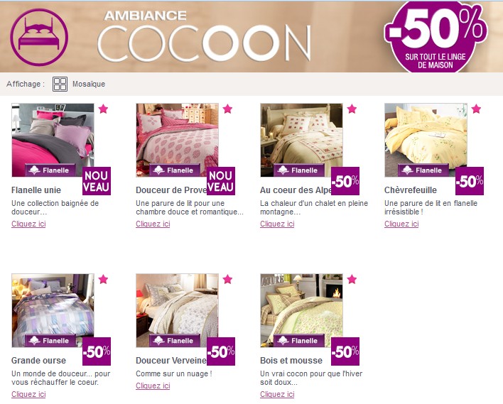The height and width of the screenshot is (404, 503).
Task: Toggle the pink star beside Flanelle unie
Action: pyautogui.click(x=103, y=109)
